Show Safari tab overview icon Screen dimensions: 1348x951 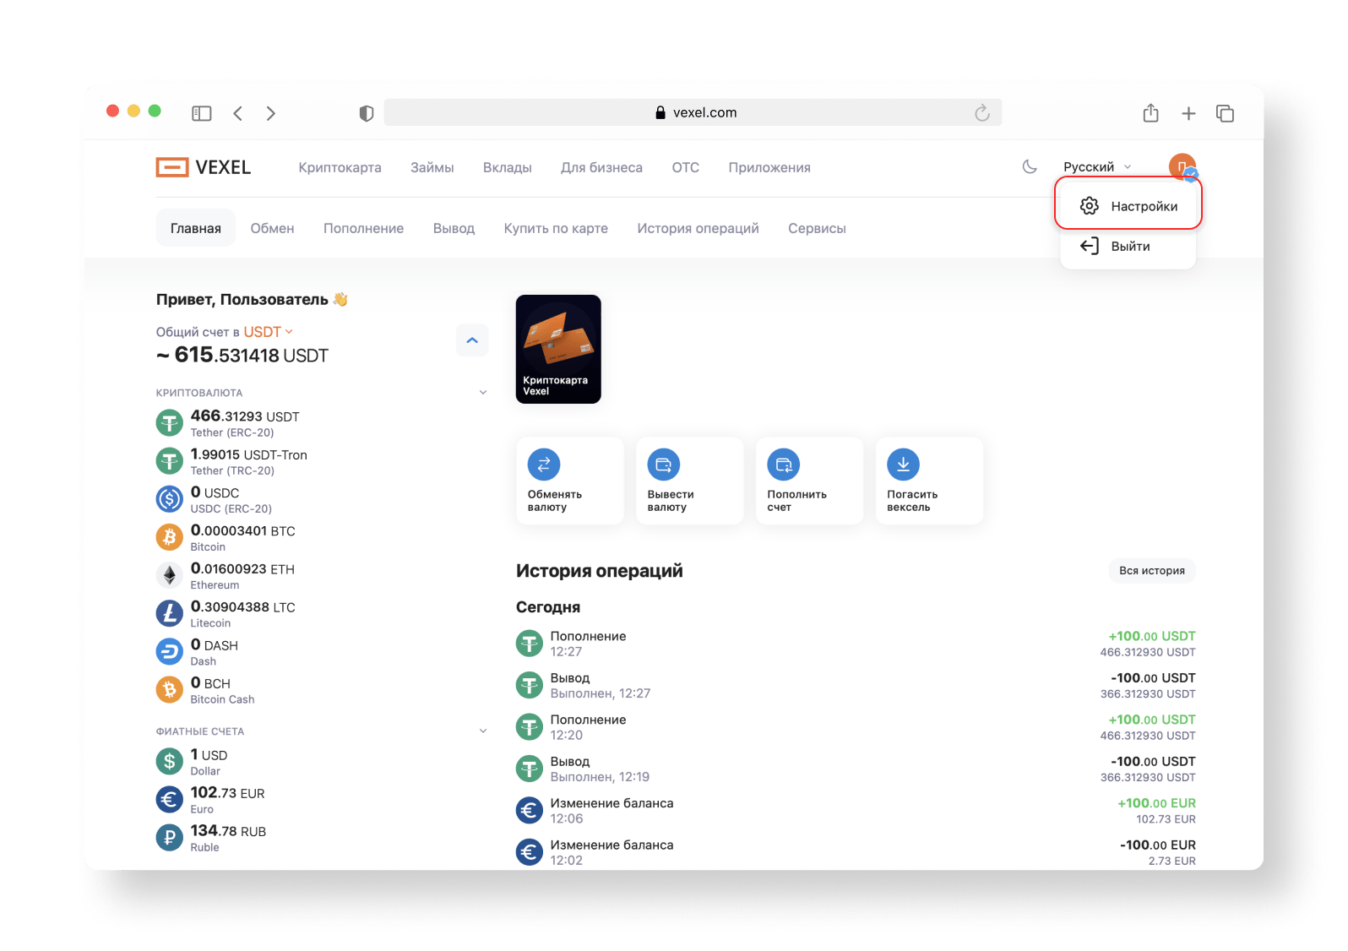click(x=1225, y=113)
